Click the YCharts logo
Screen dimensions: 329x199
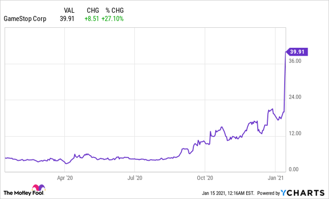tap(302, 192)
